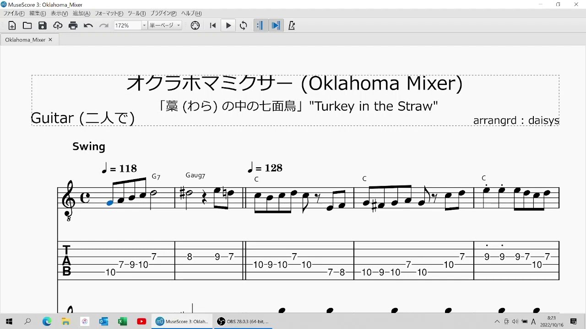Open File Explorer from taskbar
586x329 pixels.
point(65,321)
